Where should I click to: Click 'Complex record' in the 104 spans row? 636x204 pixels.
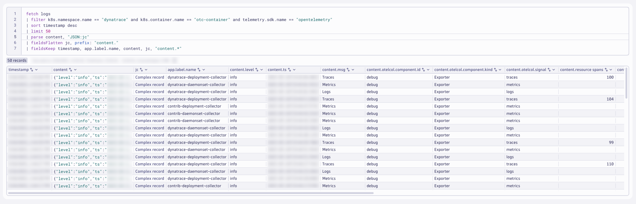point(150,99)
